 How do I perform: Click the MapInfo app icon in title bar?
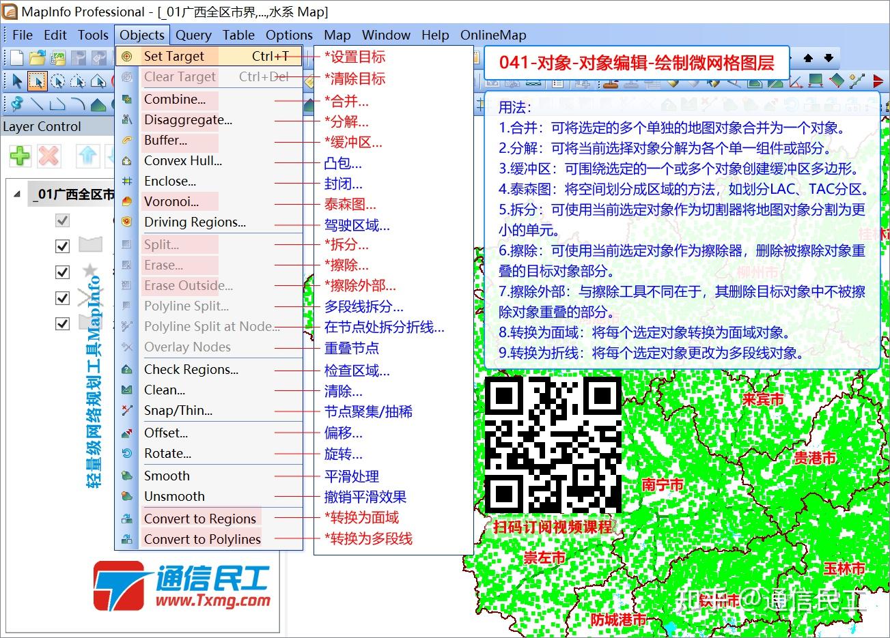point(10,12)
